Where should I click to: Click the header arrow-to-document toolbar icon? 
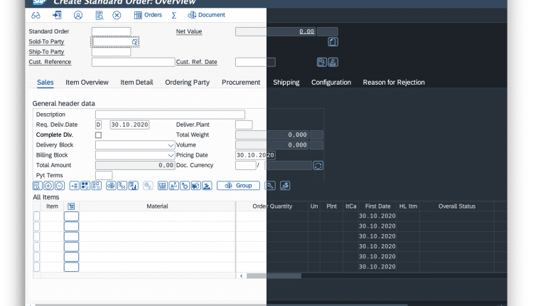[x=57, y=15]
